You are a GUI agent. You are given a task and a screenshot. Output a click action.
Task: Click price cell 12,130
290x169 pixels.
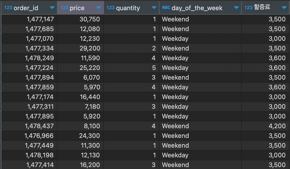(x=81, y=155)
